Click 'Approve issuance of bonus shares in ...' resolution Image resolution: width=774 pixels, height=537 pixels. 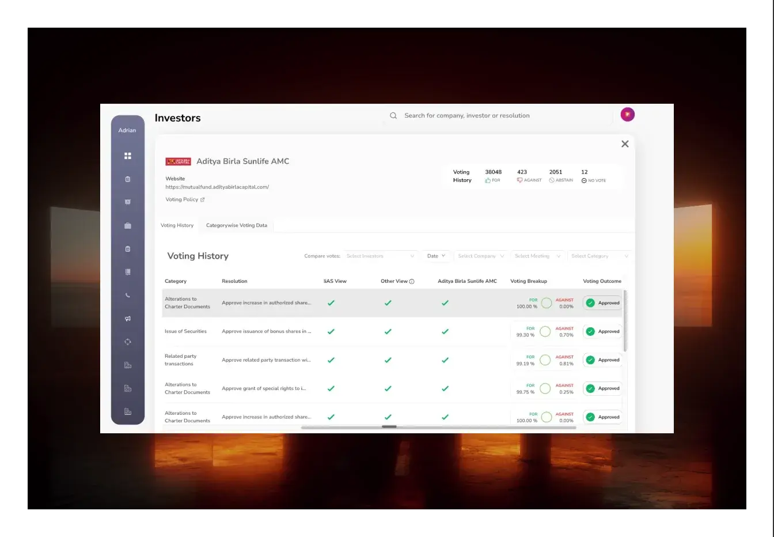pos(267,332)
